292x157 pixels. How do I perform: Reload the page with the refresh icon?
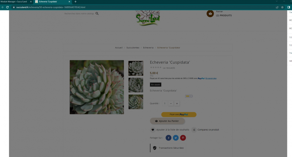coord(8,7)
